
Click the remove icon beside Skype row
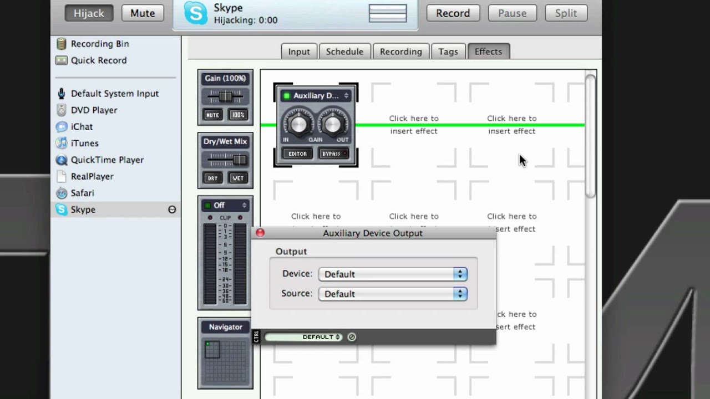[172, 209]
